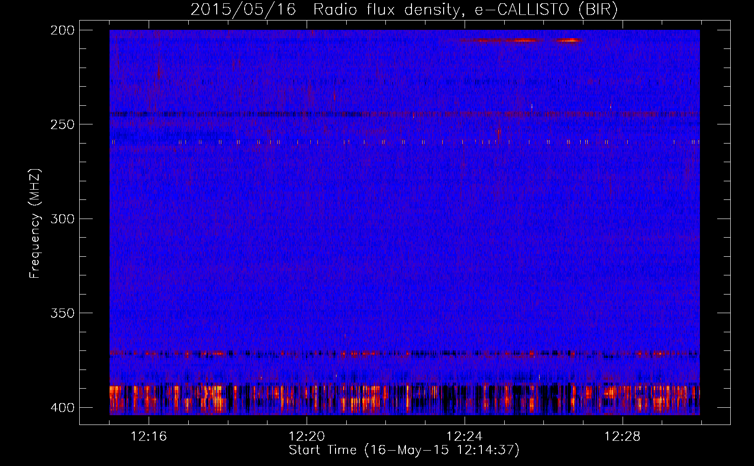Click the 12:20 time tick label
Image resolution: width=754 pixels, height=466 pixels.
[307, 437]
